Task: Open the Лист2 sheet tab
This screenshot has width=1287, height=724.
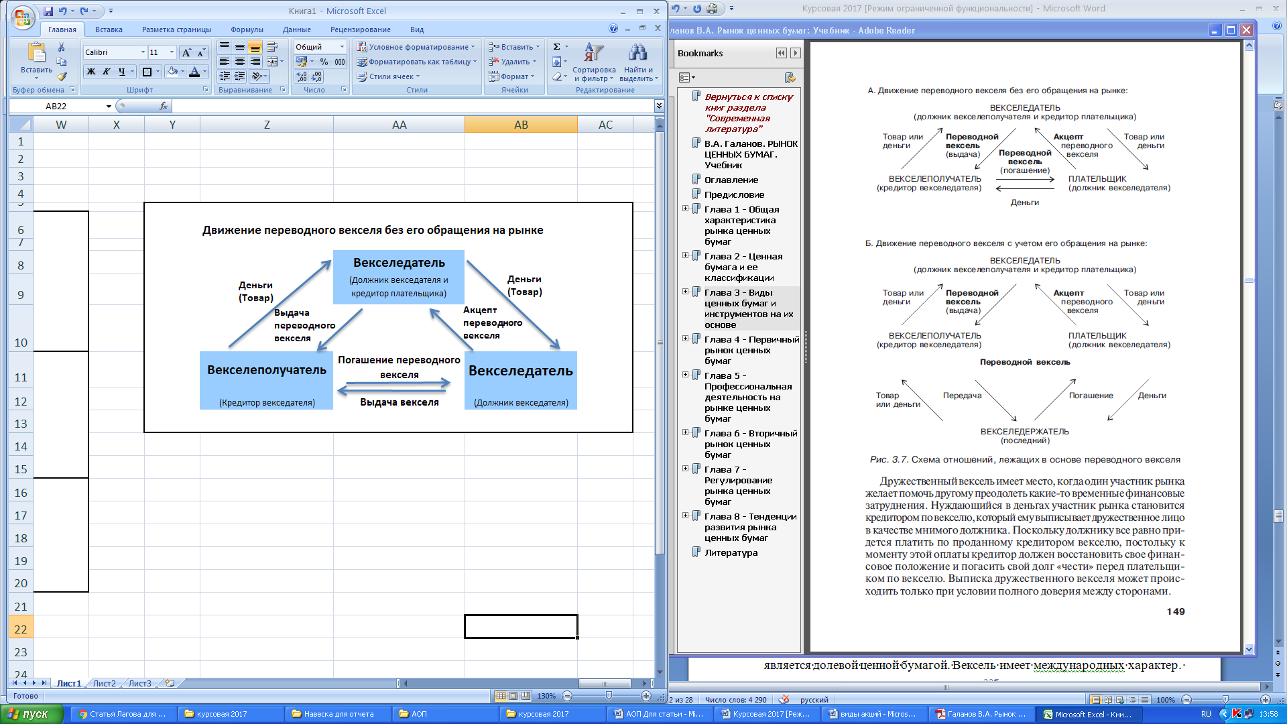Action: [104, 684]
